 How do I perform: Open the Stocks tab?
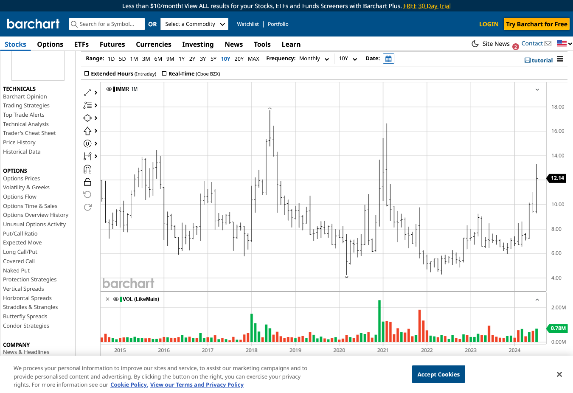click(x=15, y=44)
